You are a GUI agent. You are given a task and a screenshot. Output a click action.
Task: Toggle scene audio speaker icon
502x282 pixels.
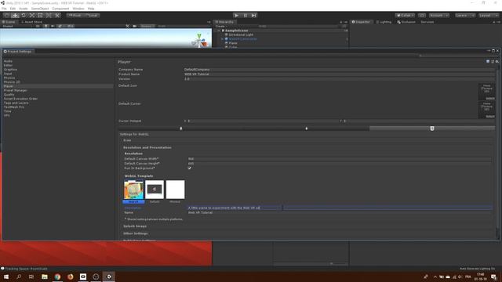(x=53, y=26)
